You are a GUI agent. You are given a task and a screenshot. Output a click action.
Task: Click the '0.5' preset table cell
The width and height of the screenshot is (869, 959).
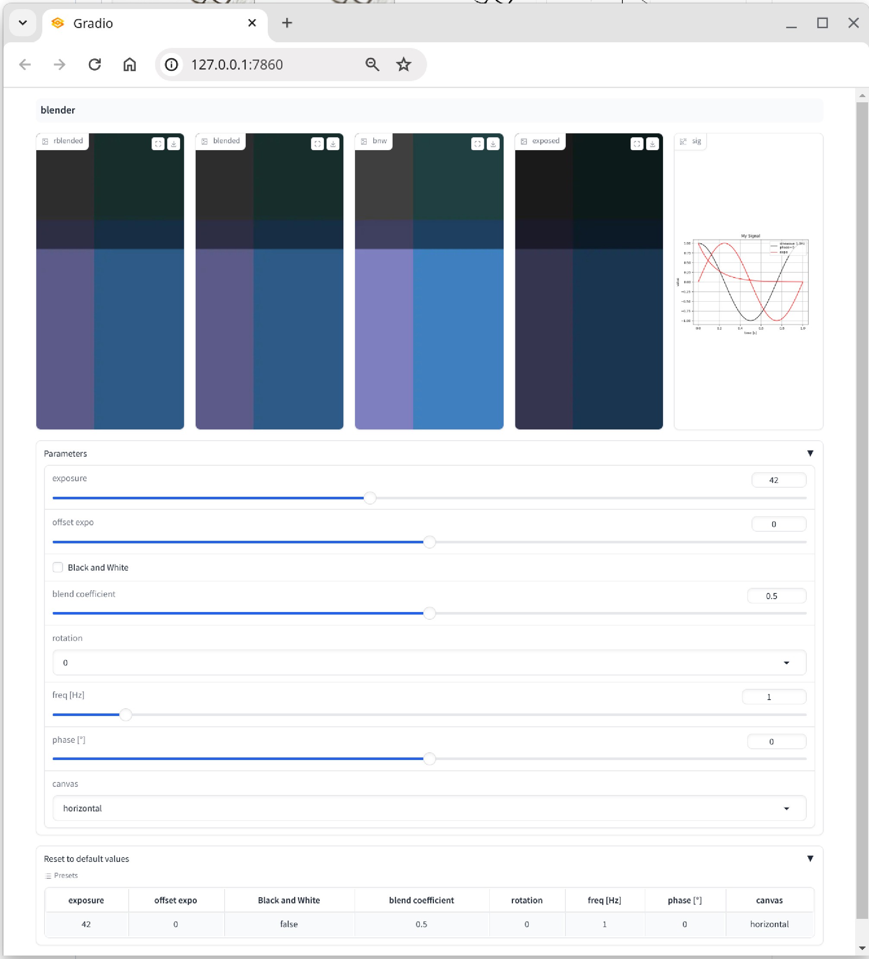click(422, 924)
